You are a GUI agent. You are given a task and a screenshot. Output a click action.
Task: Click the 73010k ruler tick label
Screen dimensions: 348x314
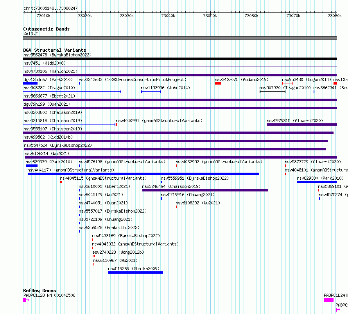[x=43, y=16]
